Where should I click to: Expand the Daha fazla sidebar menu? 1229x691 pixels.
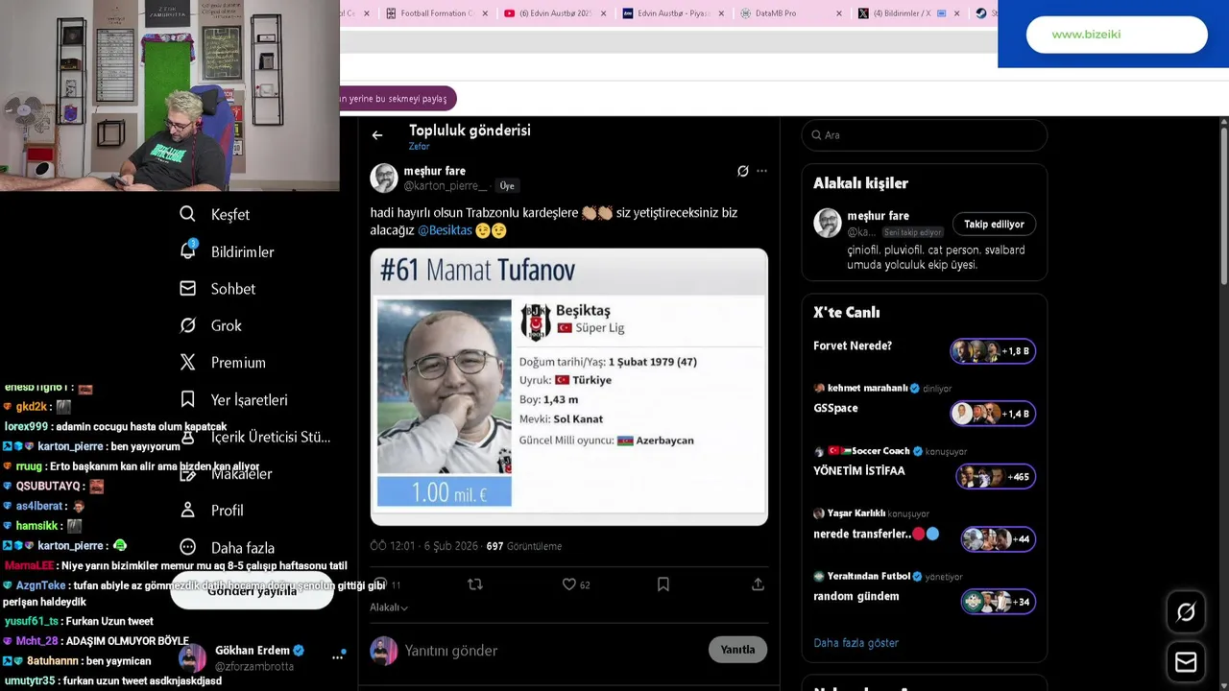tap(229, 547)
